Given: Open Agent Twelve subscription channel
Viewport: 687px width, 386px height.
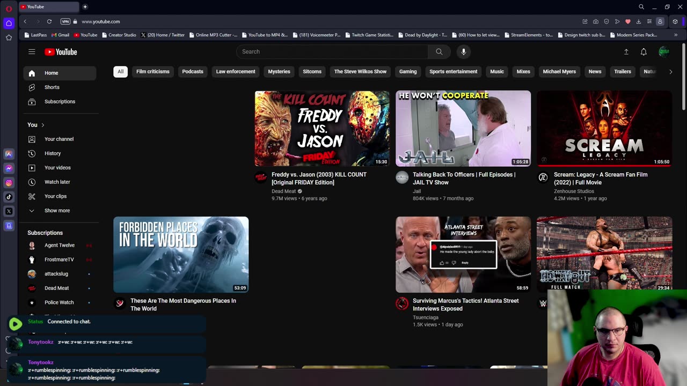Looking at the screenshot, I should 60,245.
